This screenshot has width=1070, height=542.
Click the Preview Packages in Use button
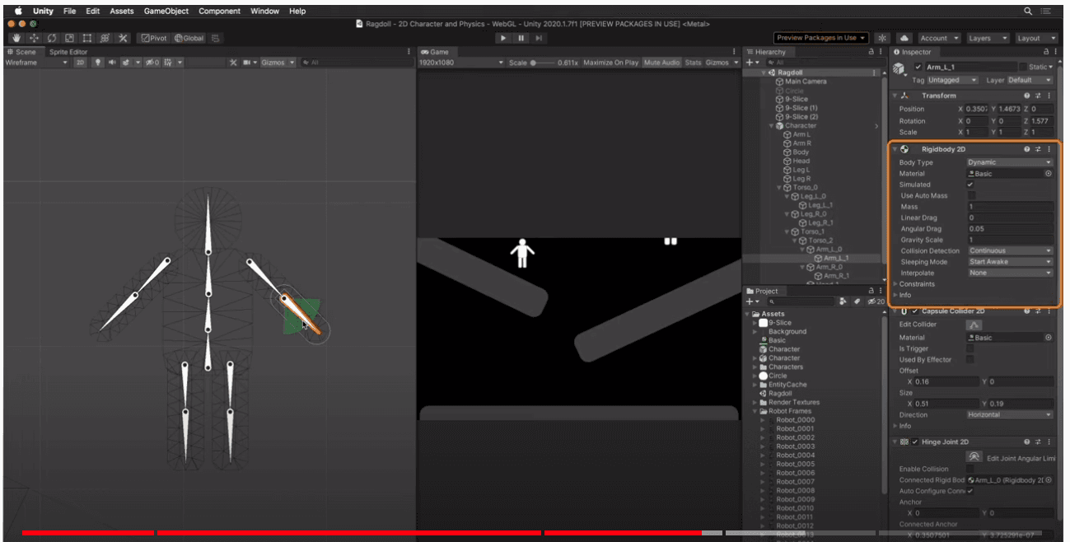click(821, 38)
